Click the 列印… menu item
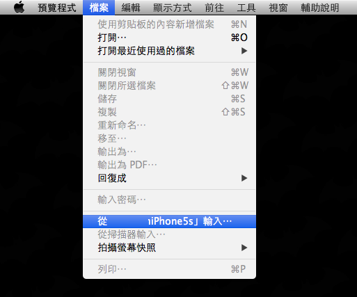Screen dimensions: 357x297 point(169,269)
